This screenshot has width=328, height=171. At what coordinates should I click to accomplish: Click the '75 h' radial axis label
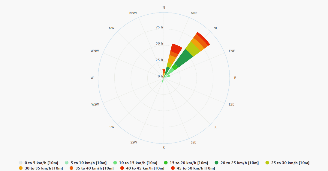(x=159, y=28)
